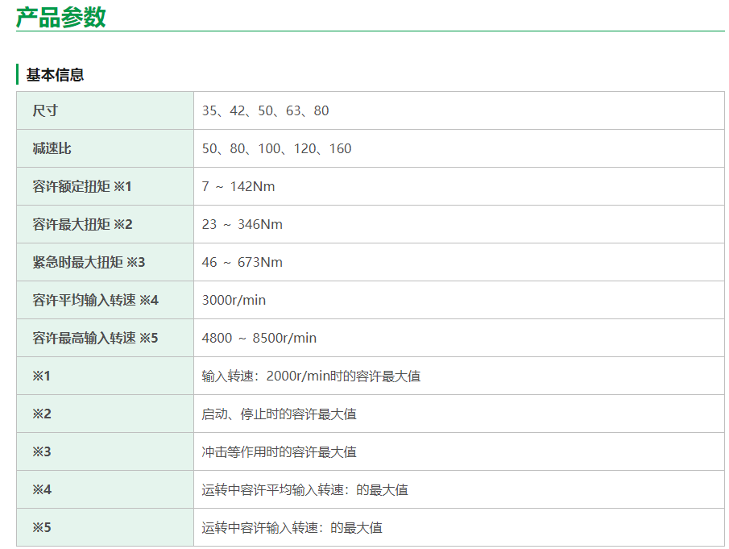This screenshot has height=549, width=729.
Task: Select the 3000r/min speed value
Action: pos(234,300)
